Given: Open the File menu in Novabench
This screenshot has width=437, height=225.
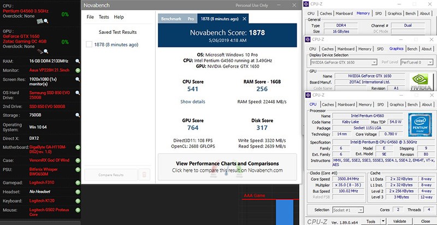Looking at the screenshot, I should (90, 17).
